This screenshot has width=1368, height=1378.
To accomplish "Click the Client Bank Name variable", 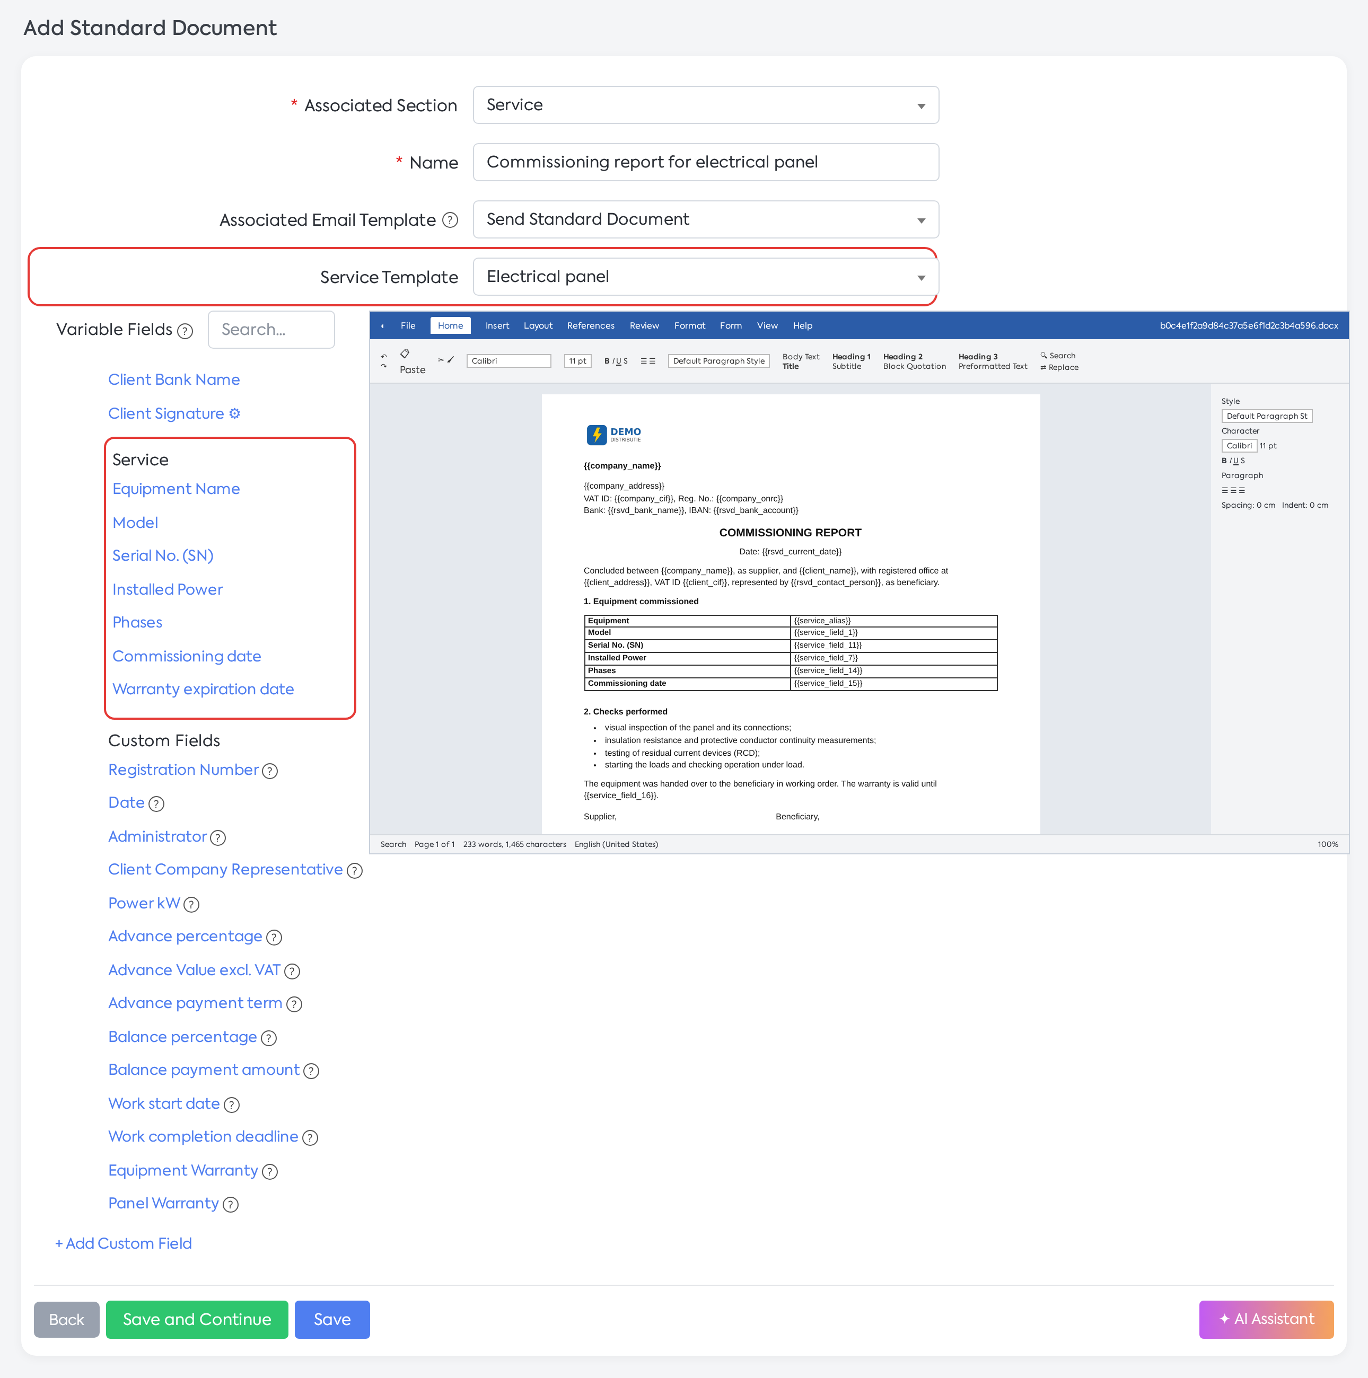I will [173, 380].
